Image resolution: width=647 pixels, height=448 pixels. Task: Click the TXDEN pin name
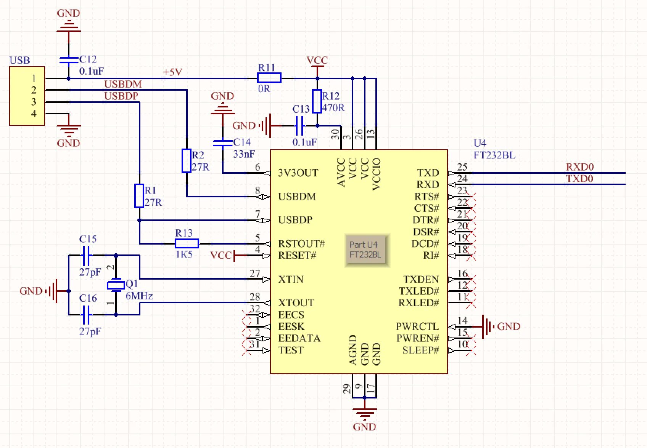[421, 279]
